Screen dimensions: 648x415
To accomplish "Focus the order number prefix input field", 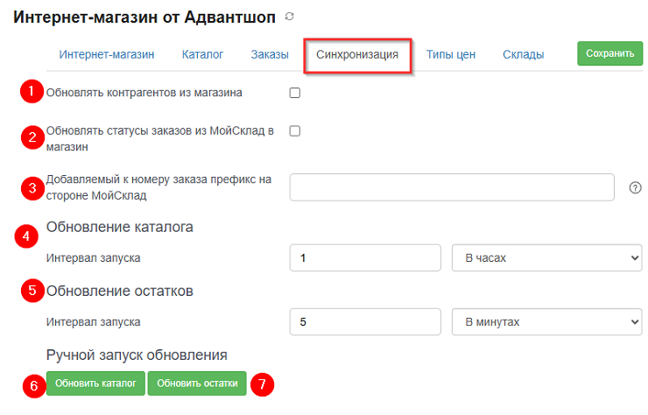I will pyautogui.click(x=452, y=187).
